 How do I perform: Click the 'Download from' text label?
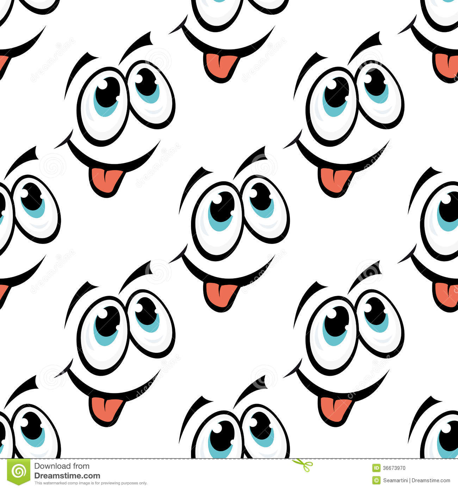pos(62,466)
